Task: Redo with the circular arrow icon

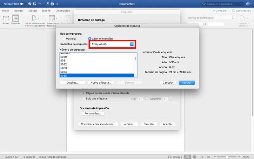Action: pos(47,4)
